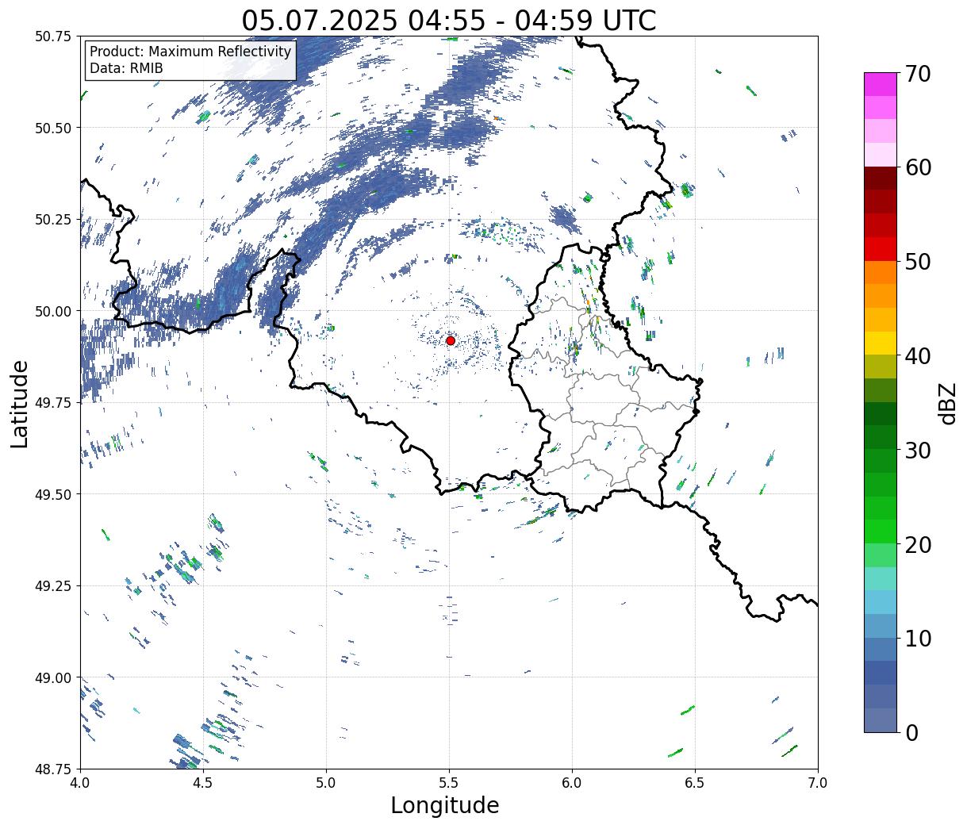Click the latitude tick label 49.00
The height and width of the screenshot is (825, 967).
(53, 677)
